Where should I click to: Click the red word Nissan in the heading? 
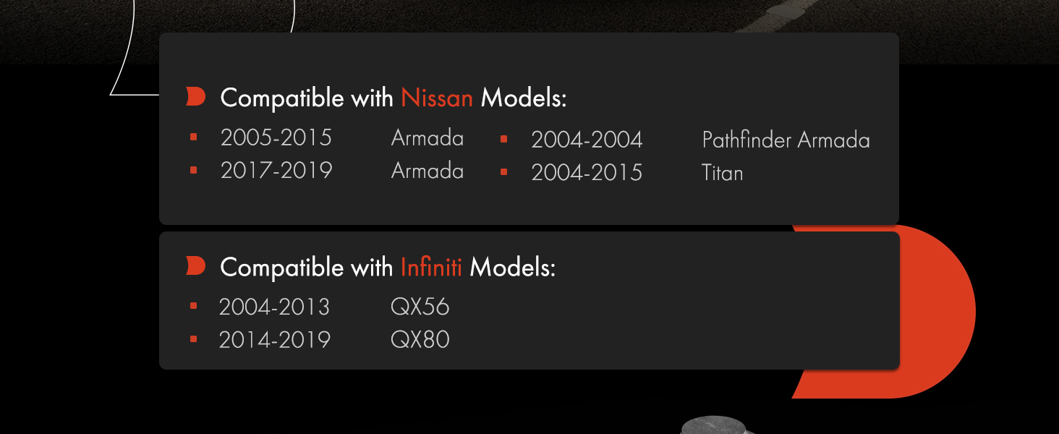436,98
